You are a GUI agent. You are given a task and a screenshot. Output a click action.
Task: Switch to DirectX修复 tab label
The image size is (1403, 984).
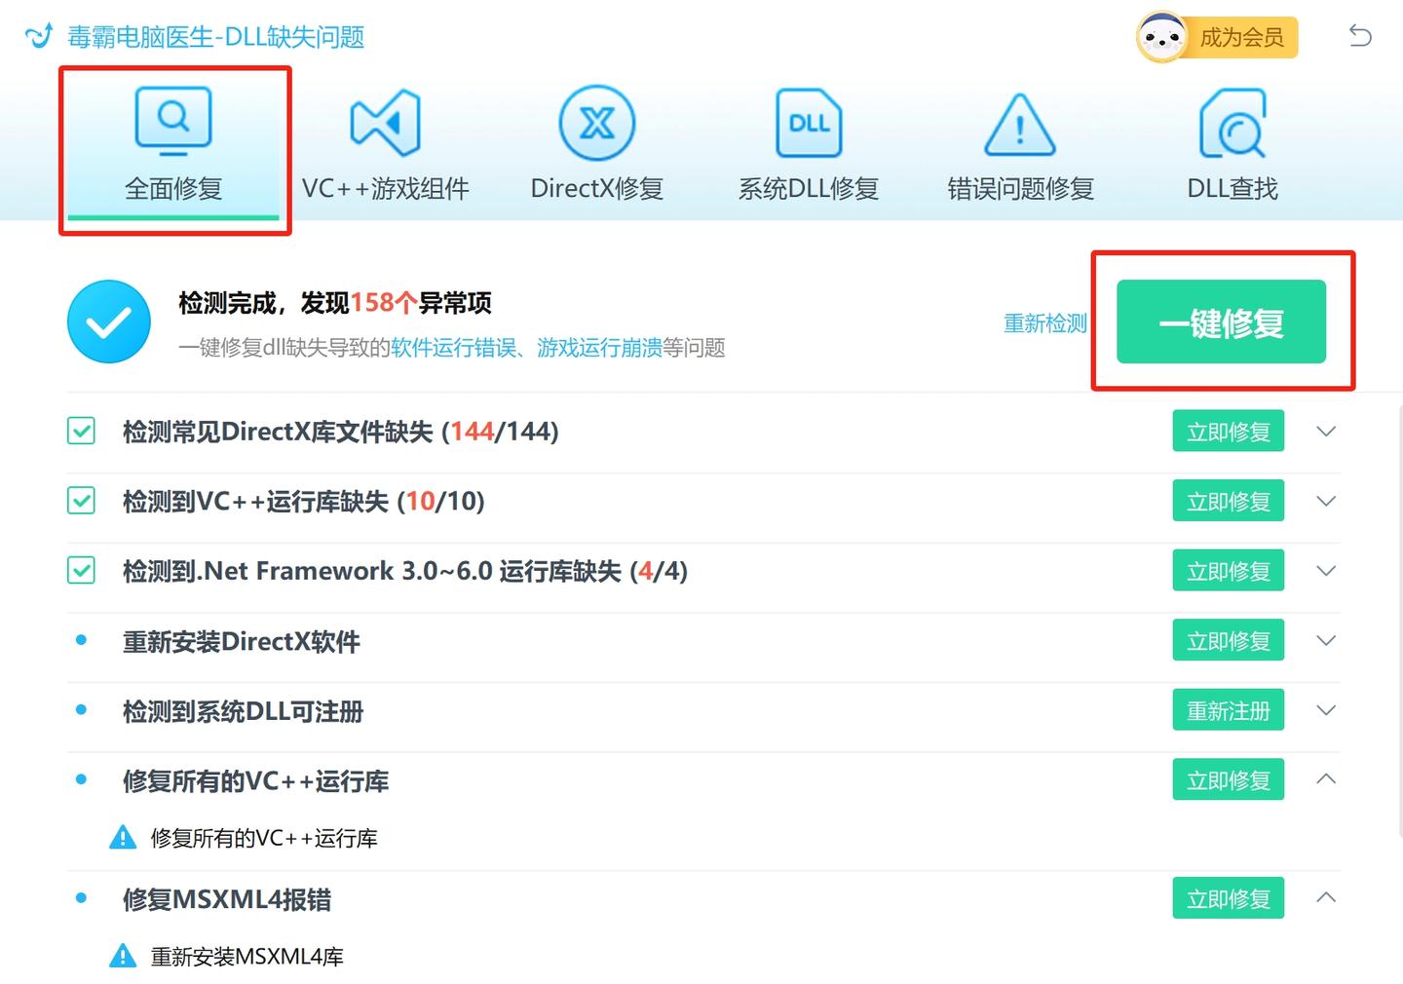597,188
